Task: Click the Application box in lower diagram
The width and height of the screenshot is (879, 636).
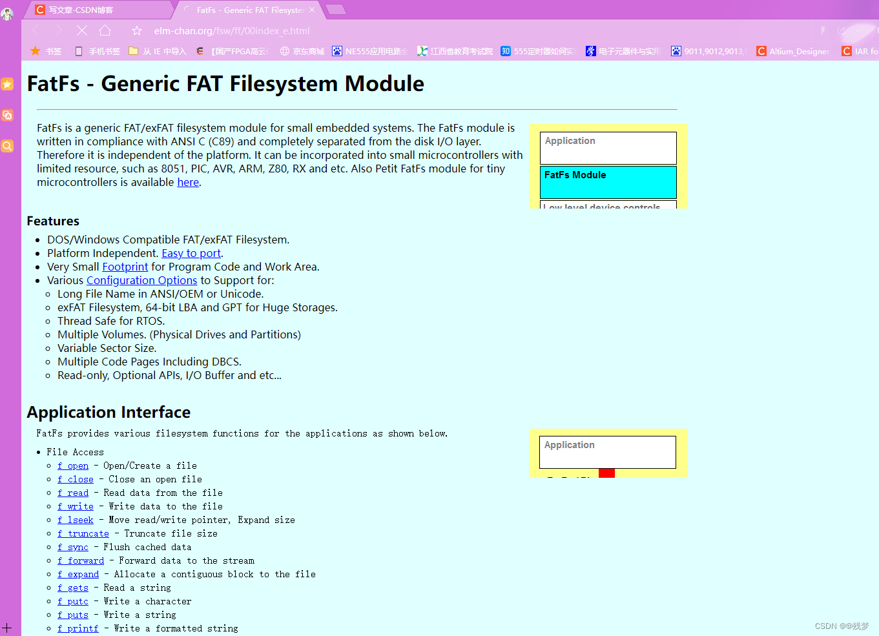Action: tap(608, 452)
